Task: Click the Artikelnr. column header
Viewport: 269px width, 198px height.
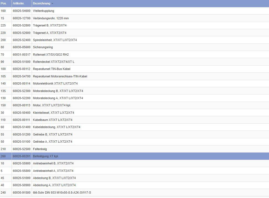Action: (18, 4)
